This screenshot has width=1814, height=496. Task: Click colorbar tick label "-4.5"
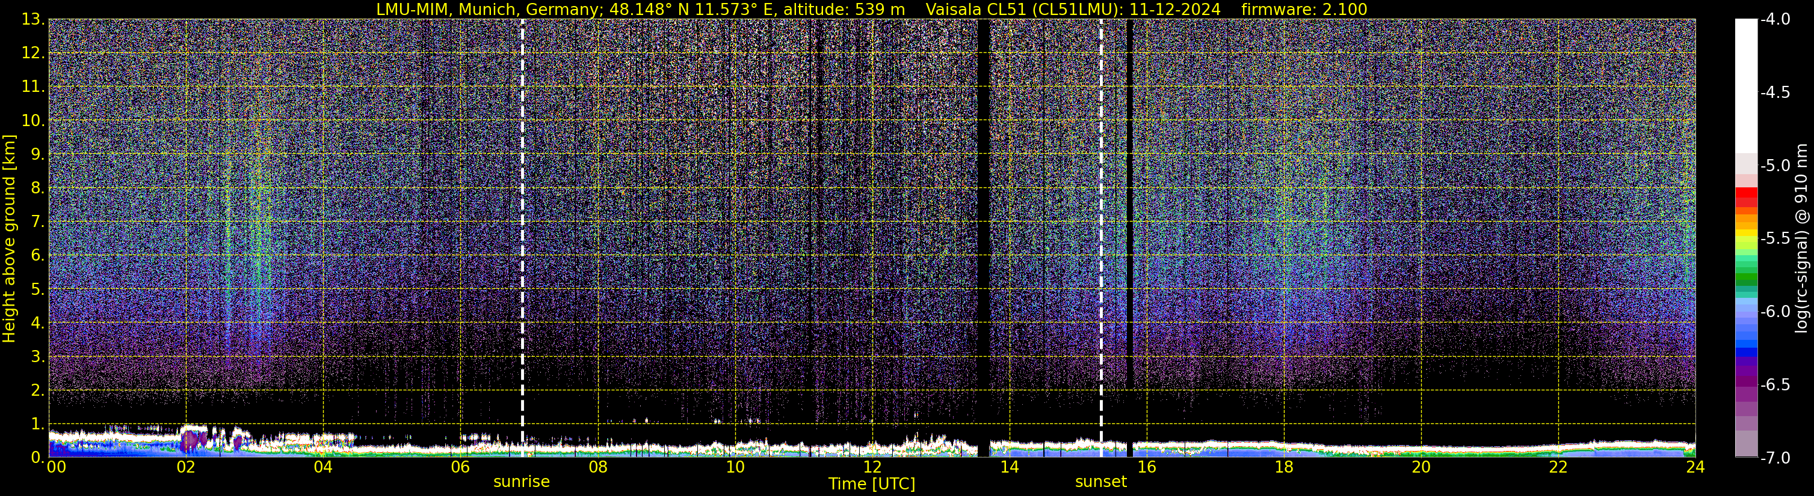click(1774, 92)
